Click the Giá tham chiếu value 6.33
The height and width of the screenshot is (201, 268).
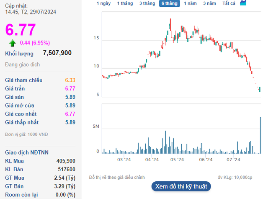(70, 80)
